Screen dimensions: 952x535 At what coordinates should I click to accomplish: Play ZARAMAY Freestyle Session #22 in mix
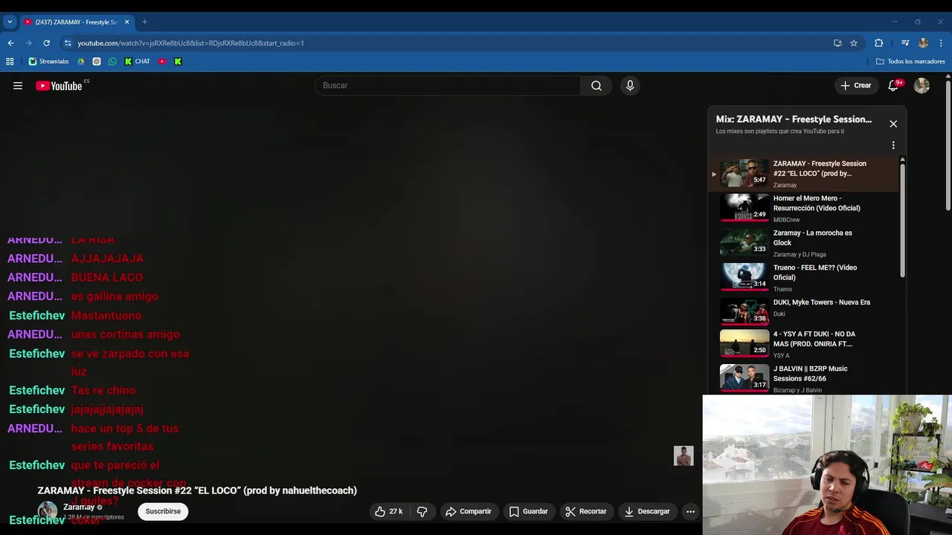[804, 174]
